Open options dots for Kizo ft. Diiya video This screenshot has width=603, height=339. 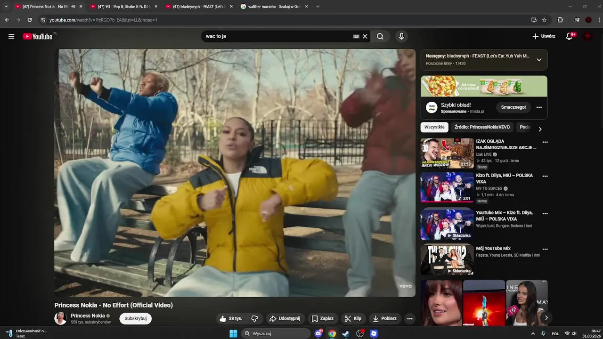[x=545, y=176]
